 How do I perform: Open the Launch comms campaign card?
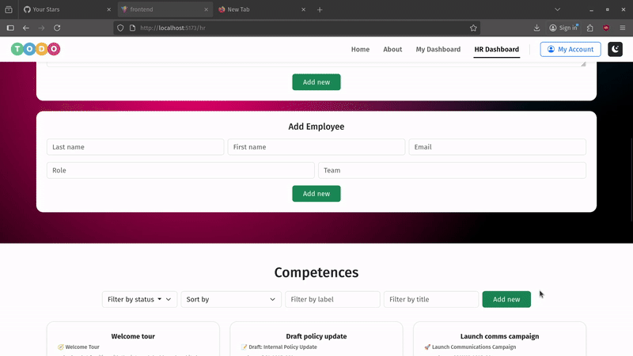(500, 339)
